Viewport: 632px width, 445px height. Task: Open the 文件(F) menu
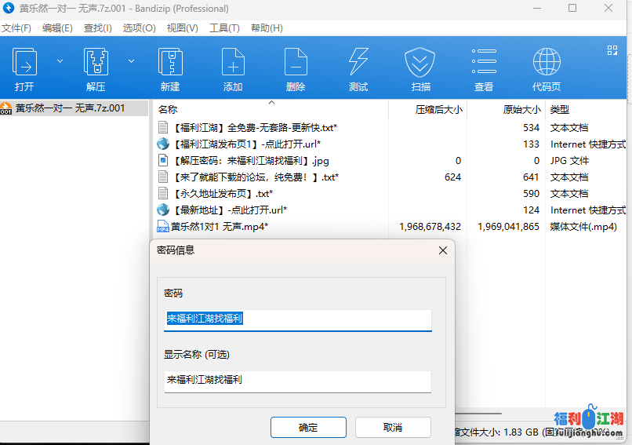[x=16, y=28]
